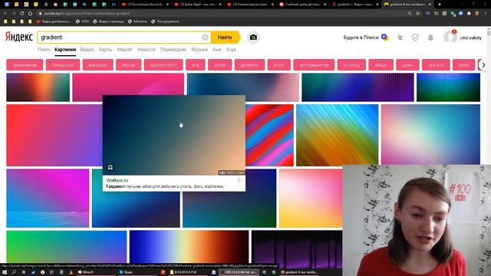
Task: Open the blue-purple dotted gradient image
Action: [x=358, y=87]
